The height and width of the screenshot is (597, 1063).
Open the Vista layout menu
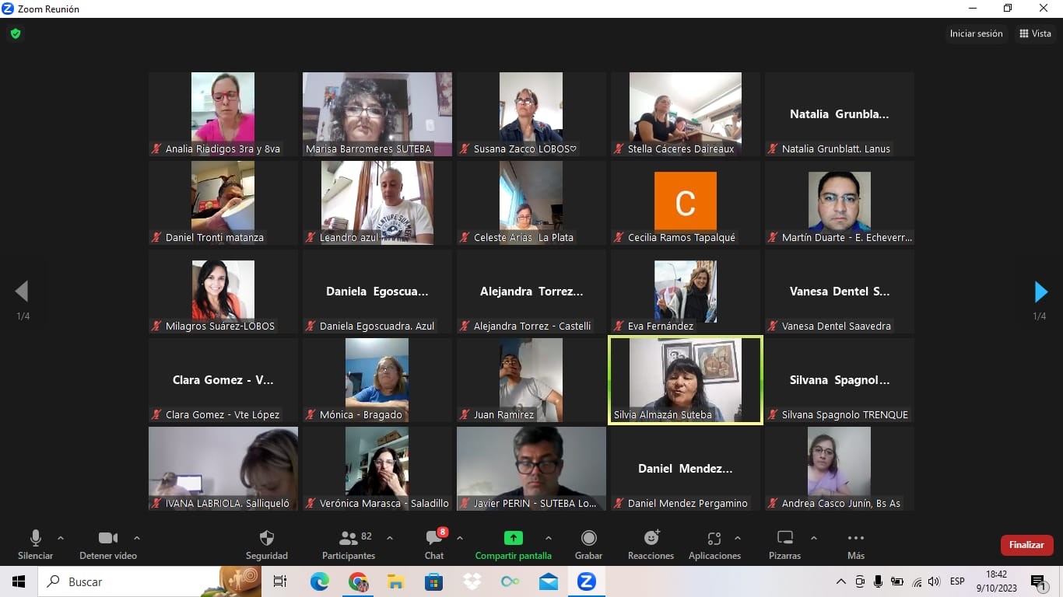coord(1035,33)
